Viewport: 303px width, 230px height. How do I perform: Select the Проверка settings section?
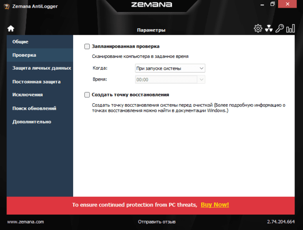click(40, 55)
